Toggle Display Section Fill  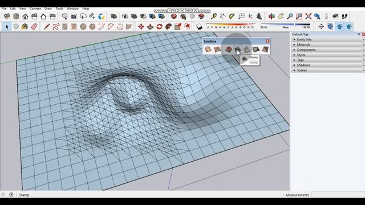(349, 27)
